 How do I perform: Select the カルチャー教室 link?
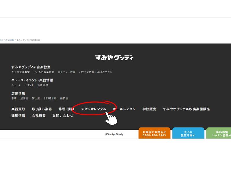pyautogui.click(x=66, y=72)
